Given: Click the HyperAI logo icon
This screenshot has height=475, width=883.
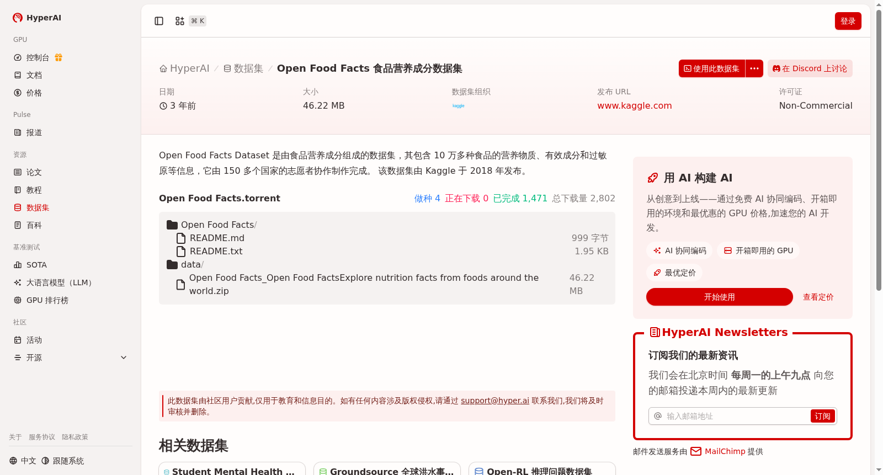Looking at the screenshot, I should pyautogui.click(x=18, y=18).
